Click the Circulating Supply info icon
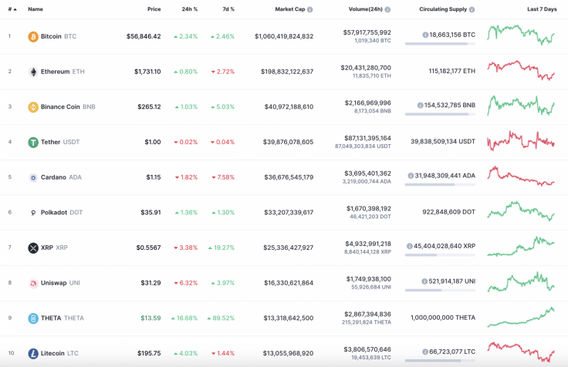Screen dimensions: 568x367 point(472,10)
